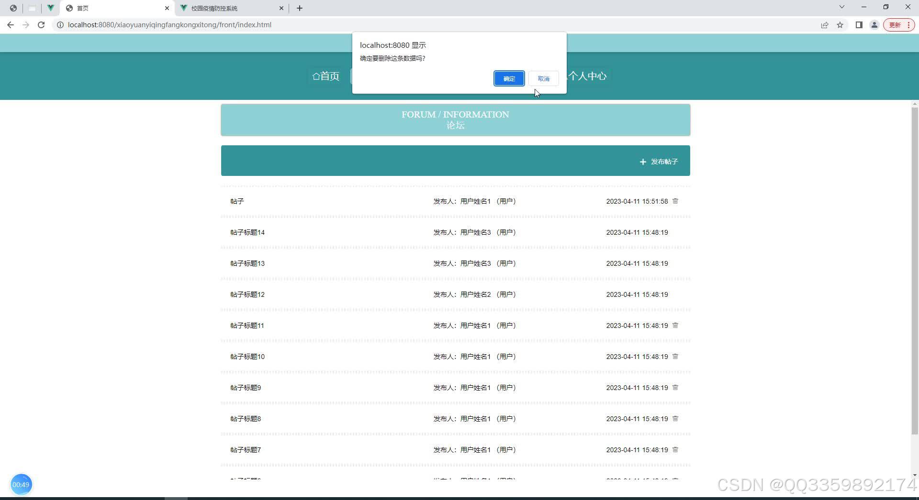Open post titled 帖子标题8
The width and height of the screenshot is (919, 500).
click(x=246, y=419)
